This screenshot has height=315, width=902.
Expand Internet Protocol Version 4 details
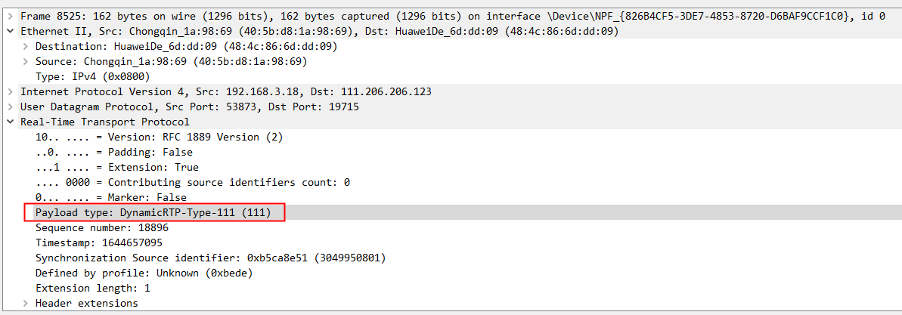[x=10, y=91]
